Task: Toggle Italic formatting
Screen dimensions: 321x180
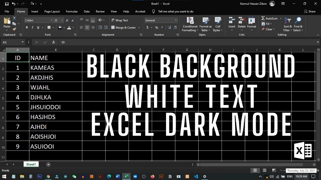Action: pyautogui.click(x=33, y=27)
